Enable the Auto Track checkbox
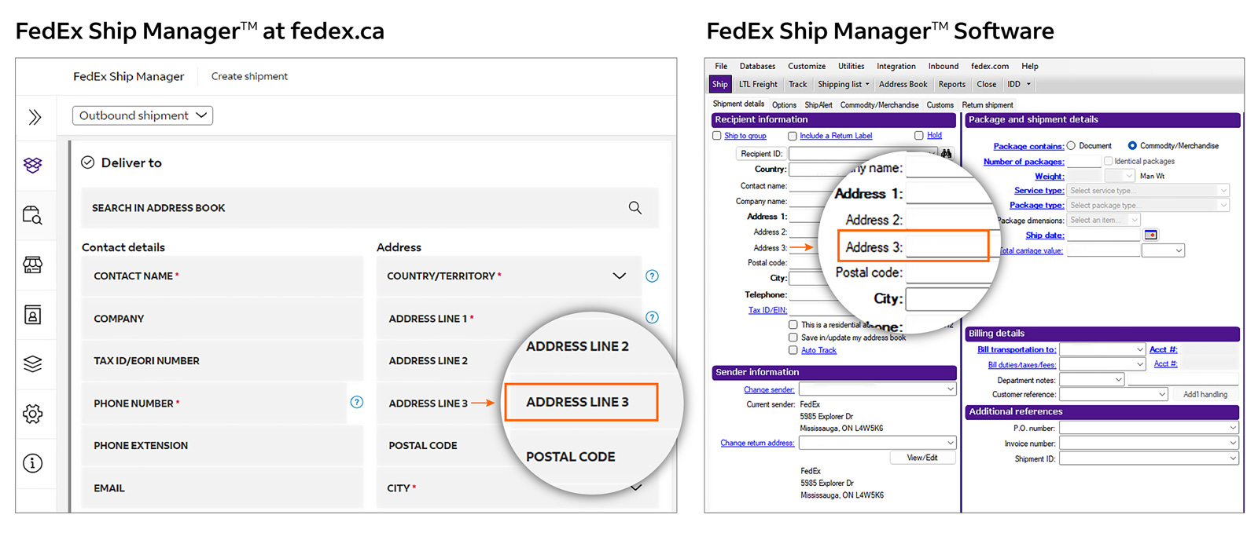 tap(793, 350)
